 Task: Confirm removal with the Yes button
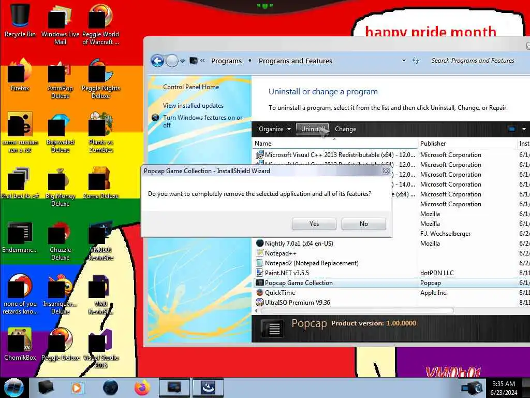click(314, 224)
